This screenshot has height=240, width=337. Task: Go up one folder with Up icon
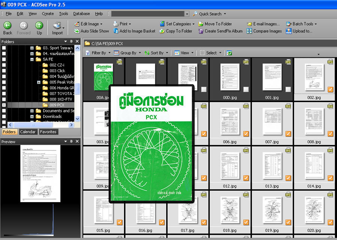click(x=39, y=25)
